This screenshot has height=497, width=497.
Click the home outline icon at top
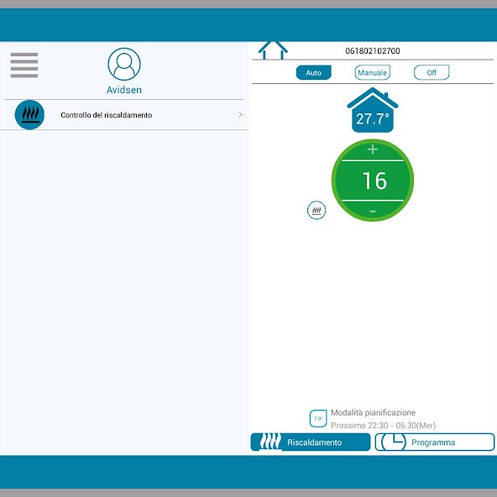click(x=273, y=50)
